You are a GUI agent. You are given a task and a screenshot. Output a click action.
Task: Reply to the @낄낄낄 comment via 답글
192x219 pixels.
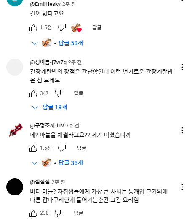click(78, 213)
